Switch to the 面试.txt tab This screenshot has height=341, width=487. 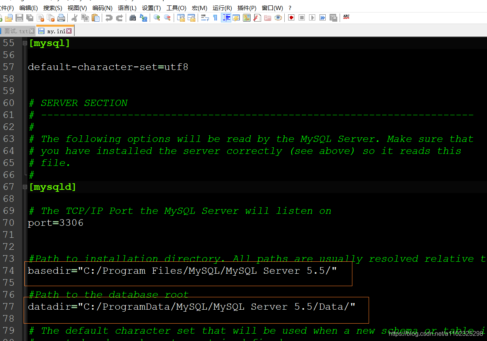coord(16,31)
